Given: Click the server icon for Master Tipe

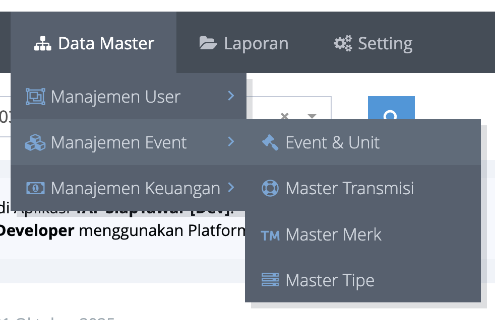Looking at the screenshot, I should coord(270,280).
